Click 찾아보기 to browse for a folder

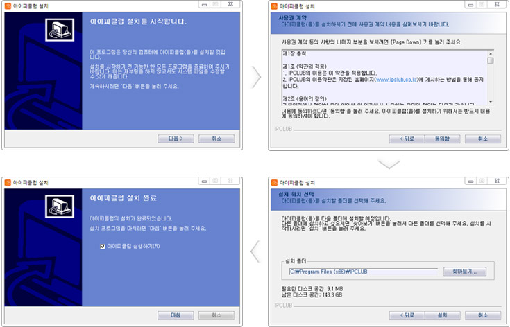[x=465, y=272]
